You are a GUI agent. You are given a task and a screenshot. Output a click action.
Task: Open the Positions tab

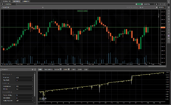point(58,69)
